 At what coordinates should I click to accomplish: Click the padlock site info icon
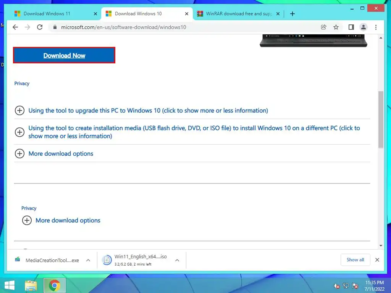55,27
